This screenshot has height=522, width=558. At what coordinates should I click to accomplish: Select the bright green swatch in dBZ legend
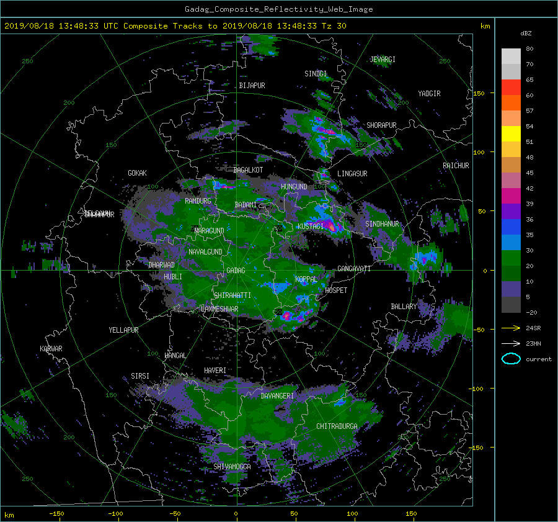coord(511,258)
